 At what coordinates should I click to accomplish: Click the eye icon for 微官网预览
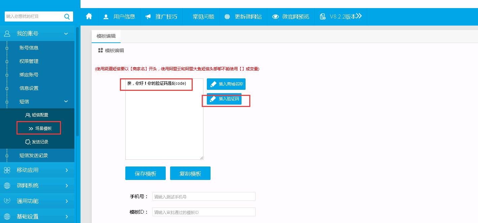pyautogui.click(x=276, y=16)
